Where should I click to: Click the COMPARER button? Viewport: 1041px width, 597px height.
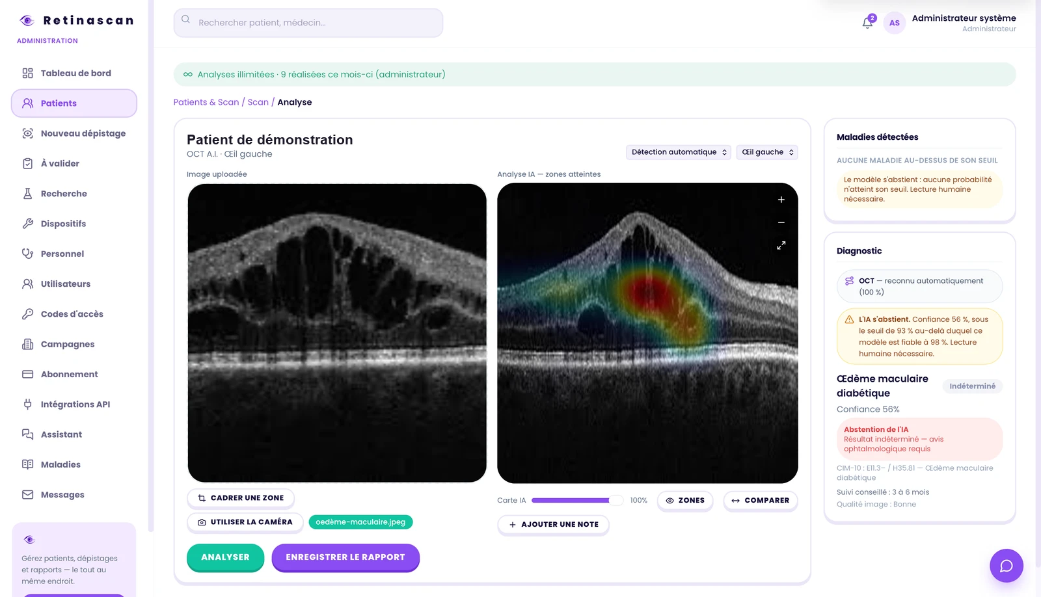click(761, 501)
